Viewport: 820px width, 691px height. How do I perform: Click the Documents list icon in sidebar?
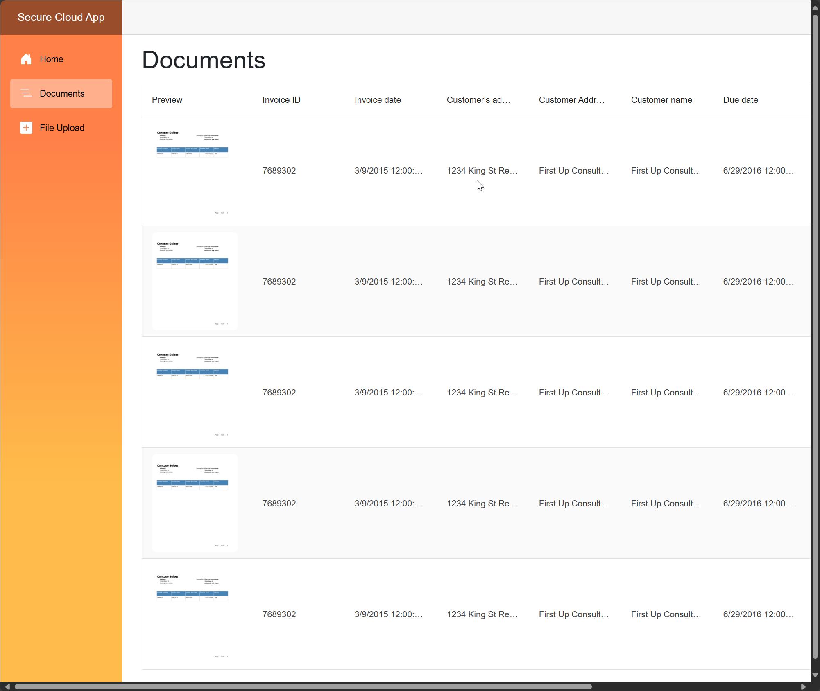click(x=26, y=93)
